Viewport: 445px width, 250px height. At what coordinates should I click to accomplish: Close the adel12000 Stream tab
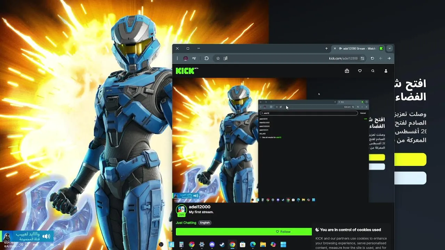(x=335, y=49)
